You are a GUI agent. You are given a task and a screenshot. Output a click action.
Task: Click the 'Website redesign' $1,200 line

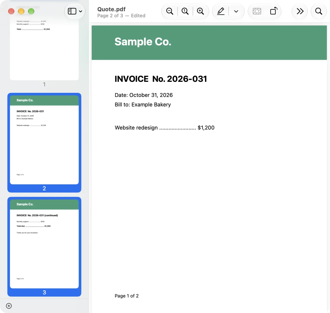(164, 128)
